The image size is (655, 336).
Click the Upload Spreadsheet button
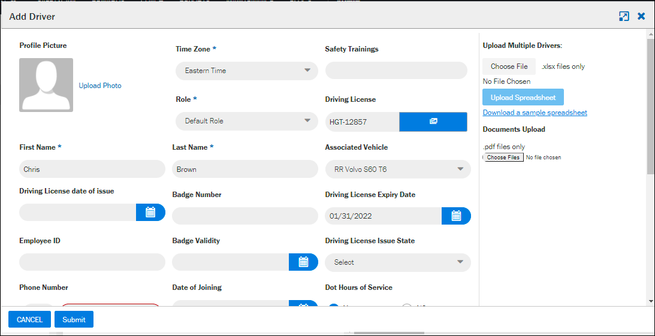[523, 97]
